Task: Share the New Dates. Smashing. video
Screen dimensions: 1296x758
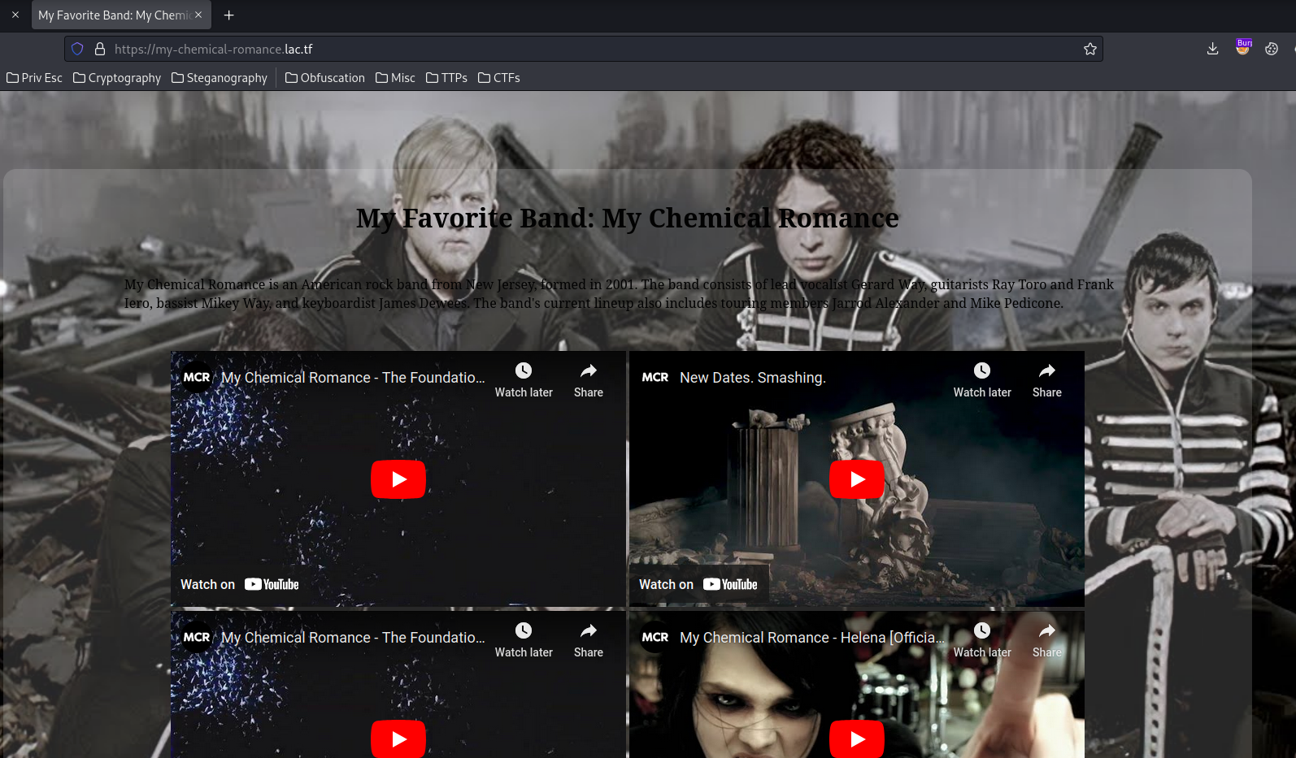Action: pyautogui.click(x=1047, y=379)
